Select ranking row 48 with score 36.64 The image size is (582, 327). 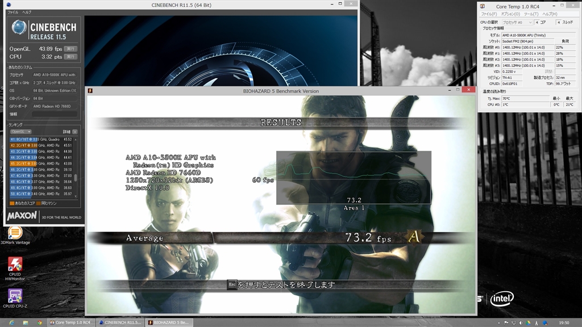(41, 182)
